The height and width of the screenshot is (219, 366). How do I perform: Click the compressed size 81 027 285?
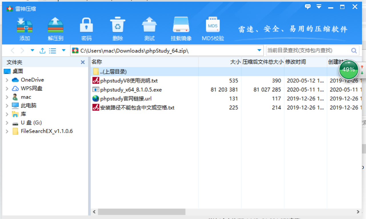point(267,90)
